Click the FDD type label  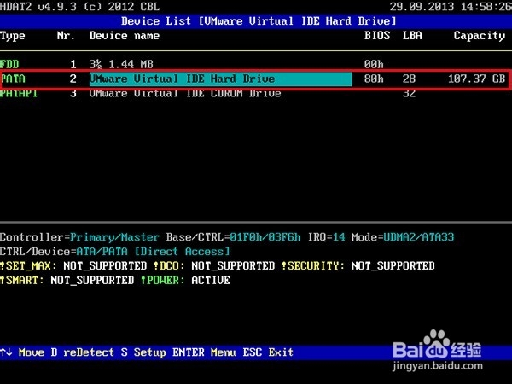[x=9, y=64]
